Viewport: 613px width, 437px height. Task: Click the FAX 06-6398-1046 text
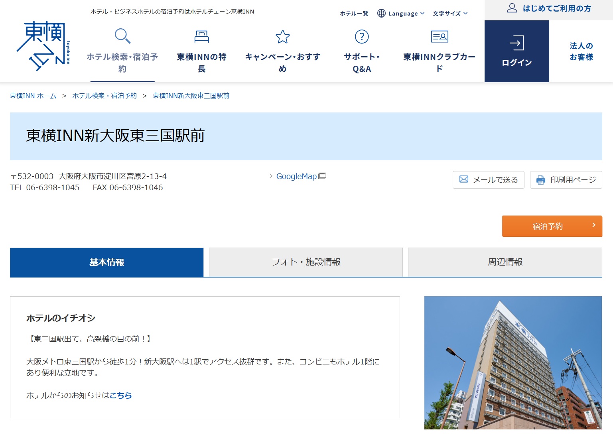pos(128,187)
